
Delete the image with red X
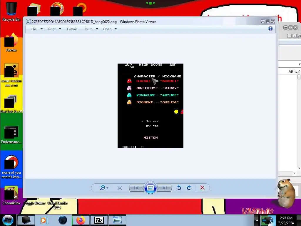point(202,188)
